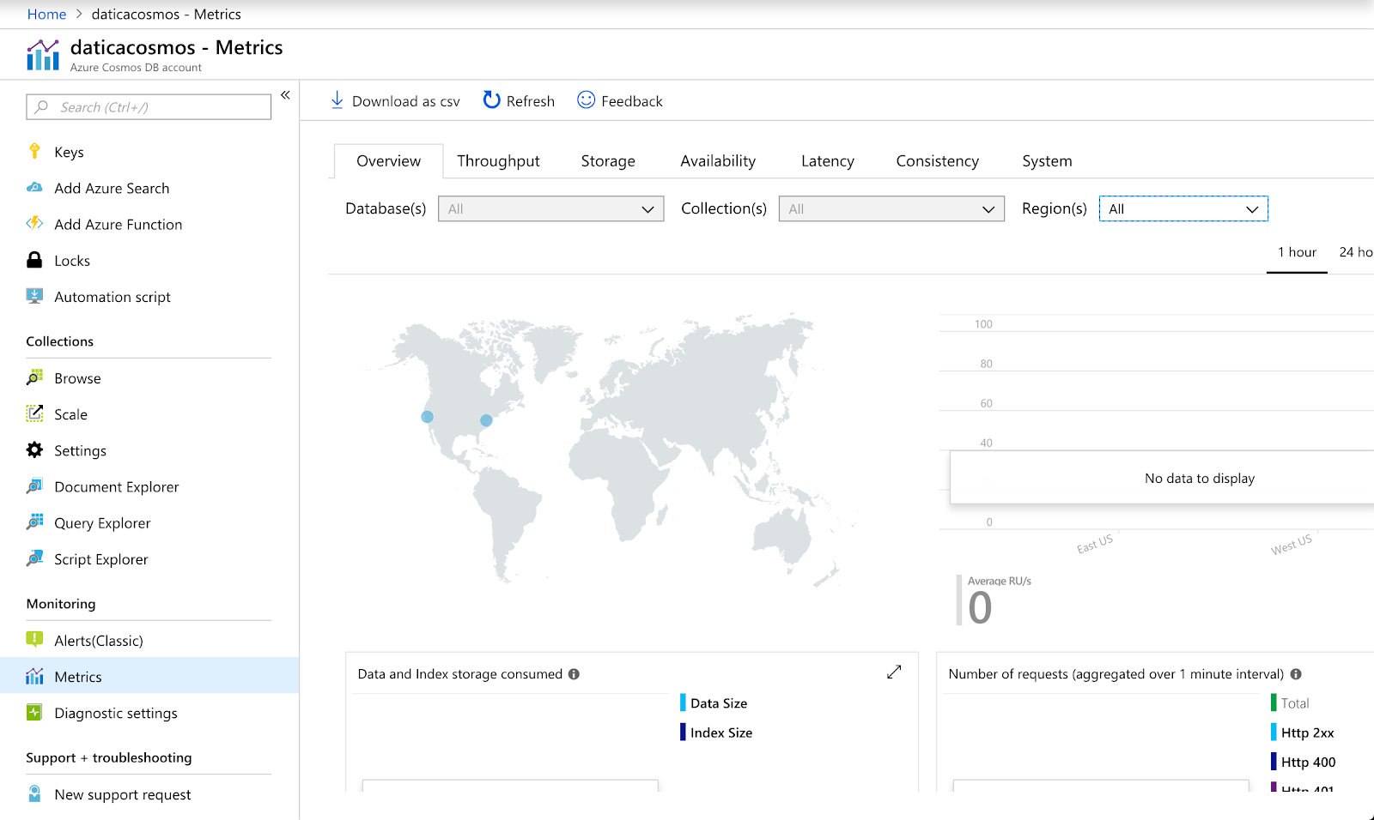This screenshot has width=1374, height=820.
Task: Select the Query Explorer icon
Action: pyautogui.click(x=34, y=522)
